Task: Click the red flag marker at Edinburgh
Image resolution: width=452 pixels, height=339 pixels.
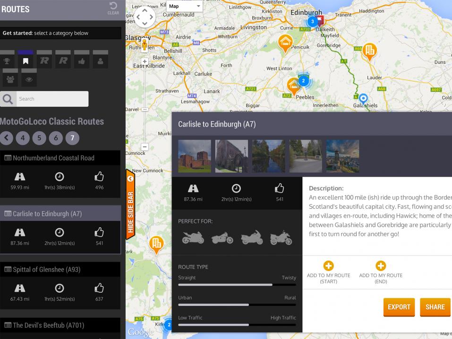Action: tap(320, 20)
